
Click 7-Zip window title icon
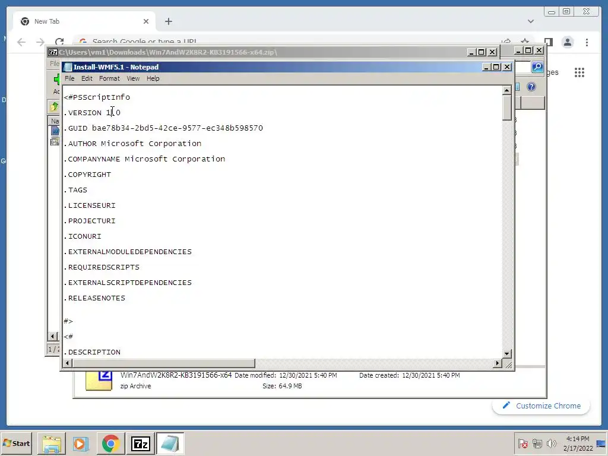(x=53, y=52)
